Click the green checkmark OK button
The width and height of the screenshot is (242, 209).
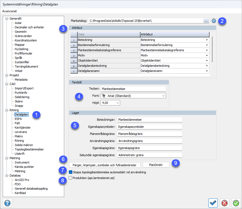click(235, 203)
